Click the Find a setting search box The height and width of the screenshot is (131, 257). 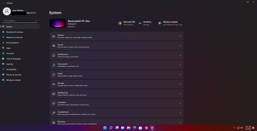[20, 21]
